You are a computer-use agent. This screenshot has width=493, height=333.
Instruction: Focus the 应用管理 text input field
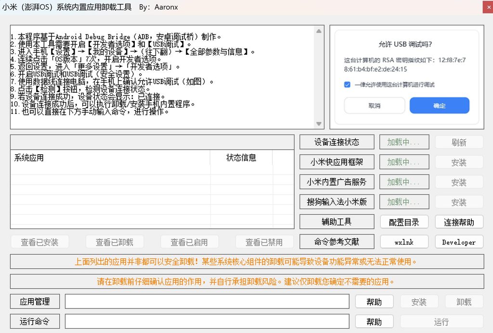207,301
